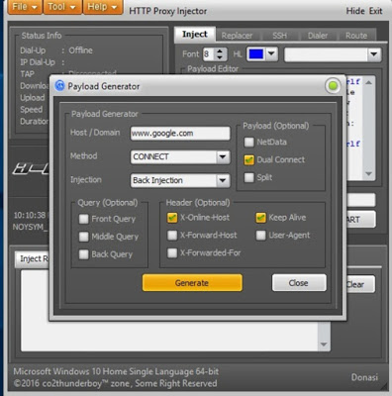The height and width of the screenshot is (396, 392).
Task: Click the Font size field showing 8
Action: coord(209,54)
